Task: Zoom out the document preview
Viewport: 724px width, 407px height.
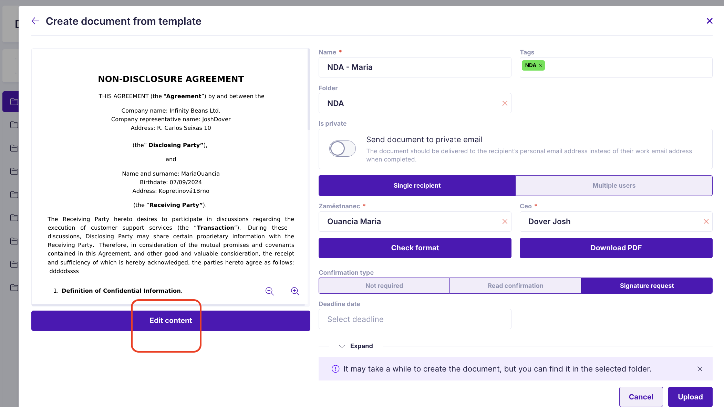Action: [269, 291]
